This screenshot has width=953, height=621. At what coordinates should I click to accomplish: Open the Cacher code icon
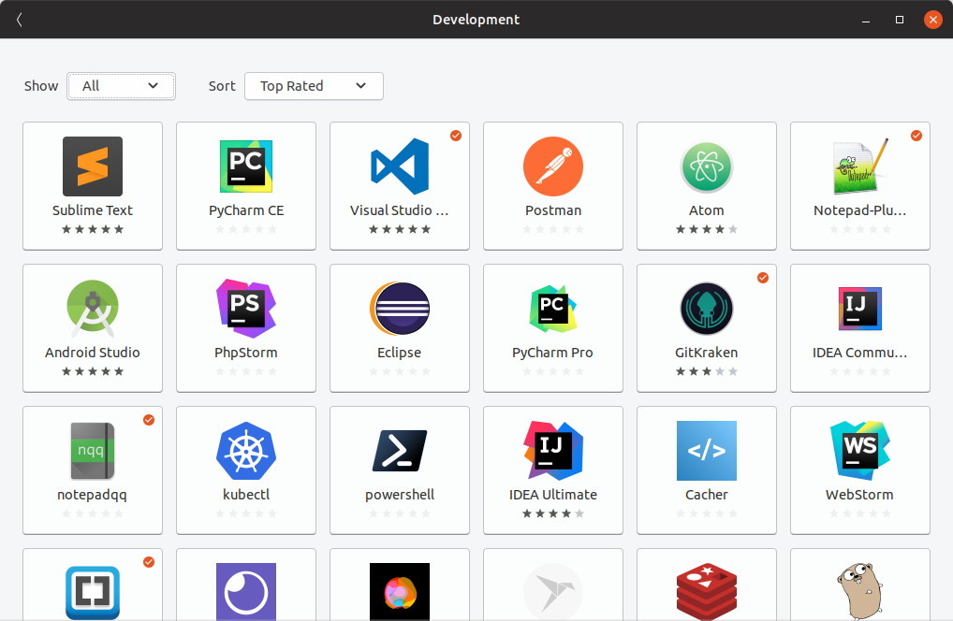(x=706, y=451)
